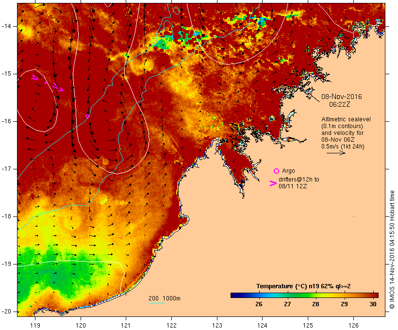
Task: Click the 'Argo' legend label
Action: 288,171
